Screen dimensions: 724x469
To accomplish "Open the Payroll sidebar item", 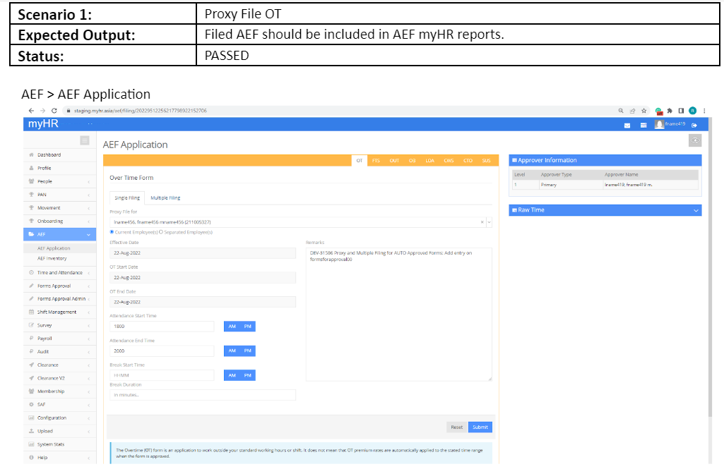I will click(60, 339).
